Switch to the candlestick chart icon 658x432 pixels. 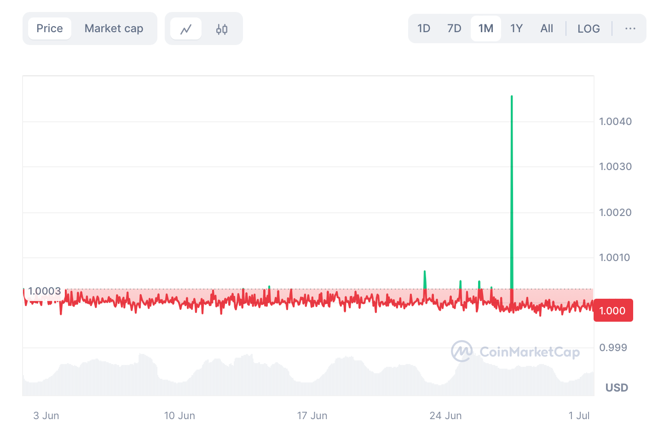[x=221, y=28]
